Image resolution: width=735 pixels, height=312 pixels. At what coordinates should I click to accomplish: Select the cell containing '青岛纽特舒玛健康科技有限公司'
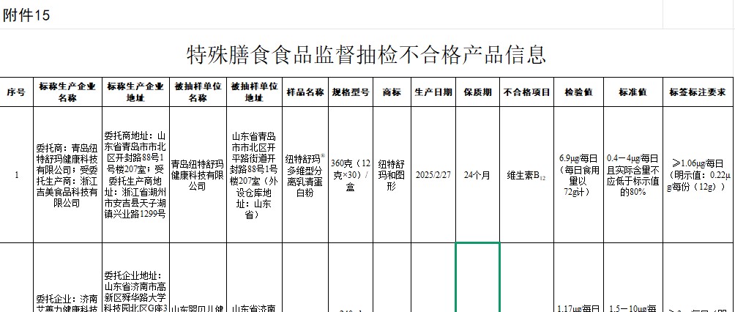[x=198, y=175]
